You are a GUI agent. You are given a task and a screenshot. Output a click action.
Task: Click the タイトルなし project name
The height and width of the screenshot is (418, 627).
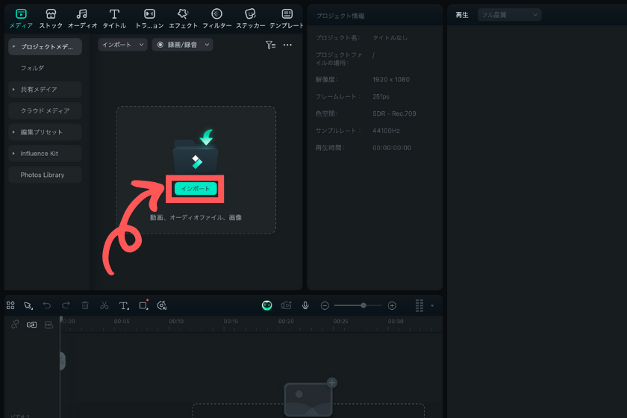point(390,37)
